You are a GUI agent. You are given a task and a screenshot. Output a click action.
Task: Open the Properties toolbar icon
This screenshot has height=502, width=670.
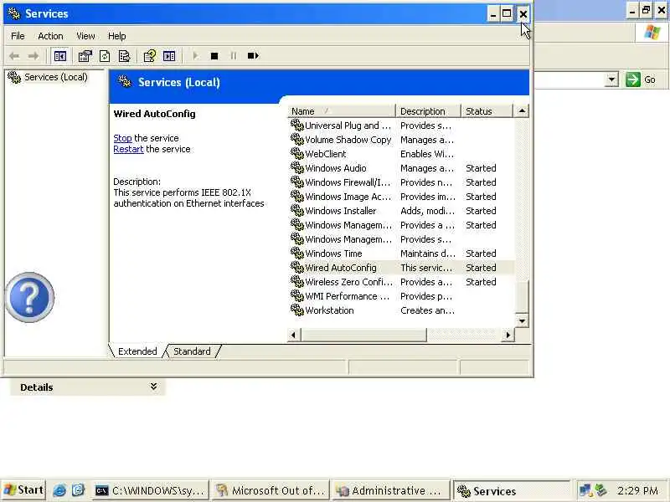tap(85, 56)
